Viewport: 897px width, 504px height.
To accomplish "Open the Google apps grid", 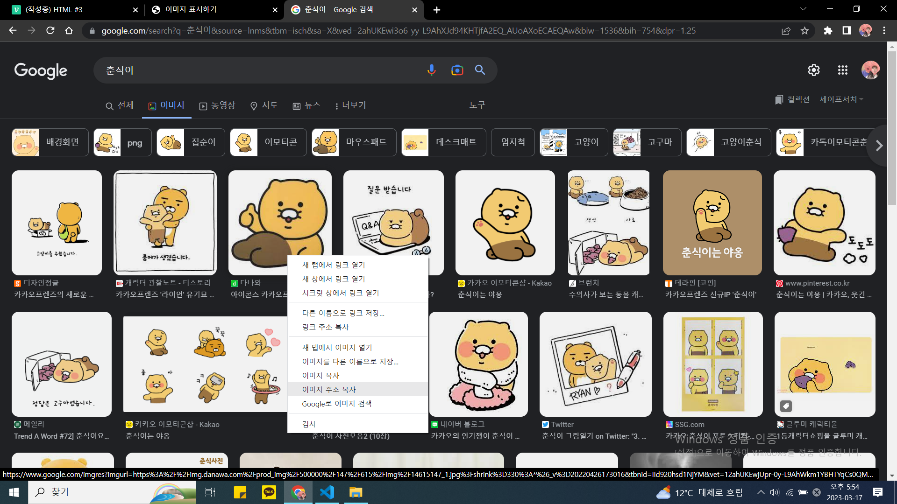I will tap(842, 70).
